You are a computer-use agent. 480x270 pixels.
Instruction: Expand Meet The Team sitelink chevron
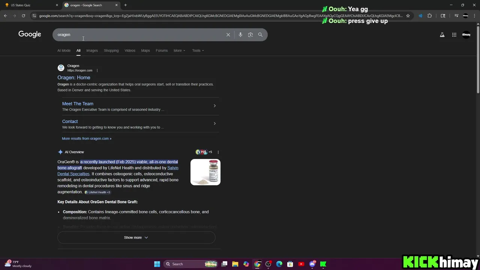coord(214,106)
